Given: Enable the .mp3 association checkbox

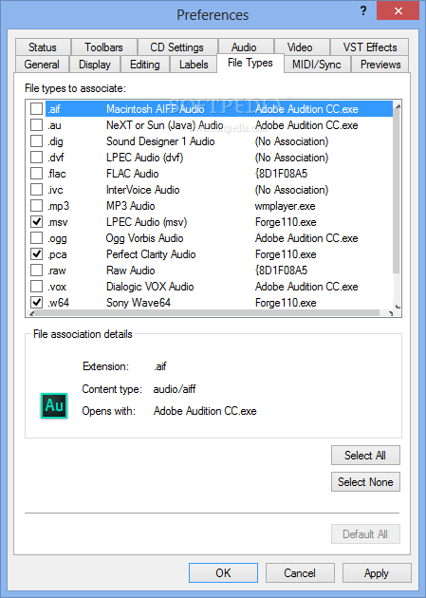Looking at the screenshot, I should pos(37,206).
